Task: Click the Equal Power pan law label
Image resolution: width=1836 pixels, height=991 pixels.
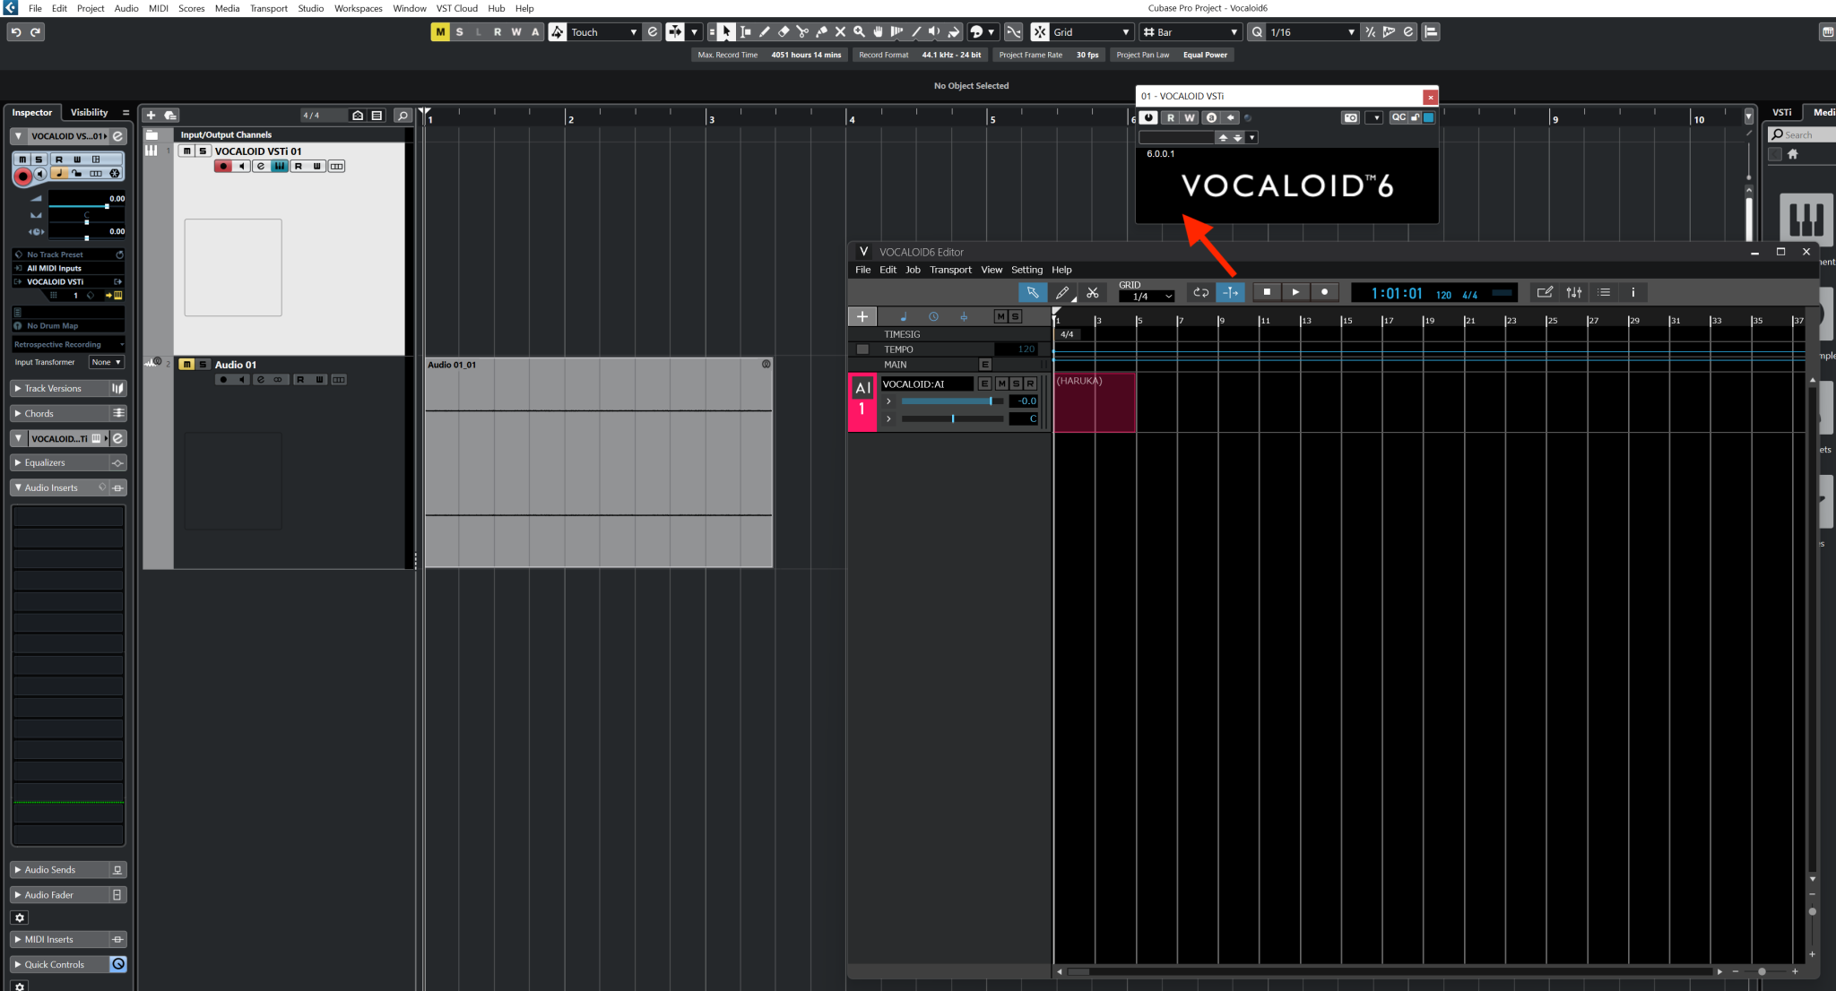Action: tap(1205, 55)
